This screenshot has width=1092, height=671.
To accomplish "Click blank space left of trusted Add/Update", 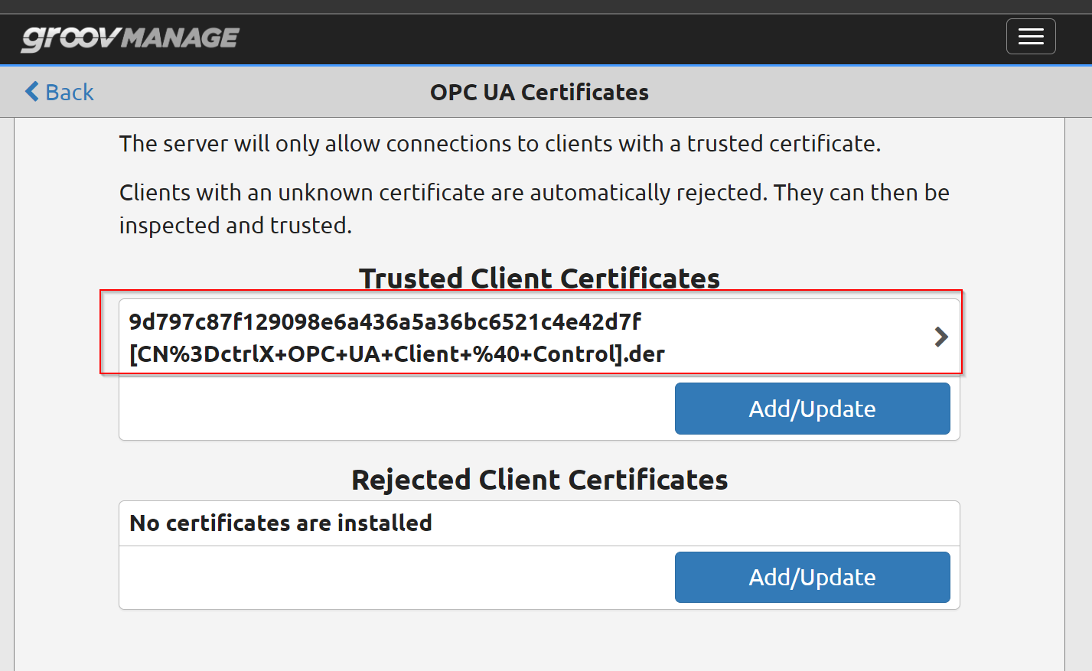I will click(x=396, y=409).
